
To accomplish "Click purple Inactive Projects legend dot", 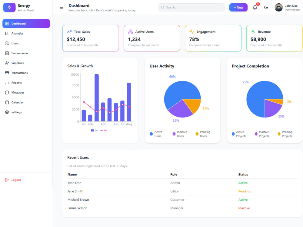I will [x=256, y=134].
